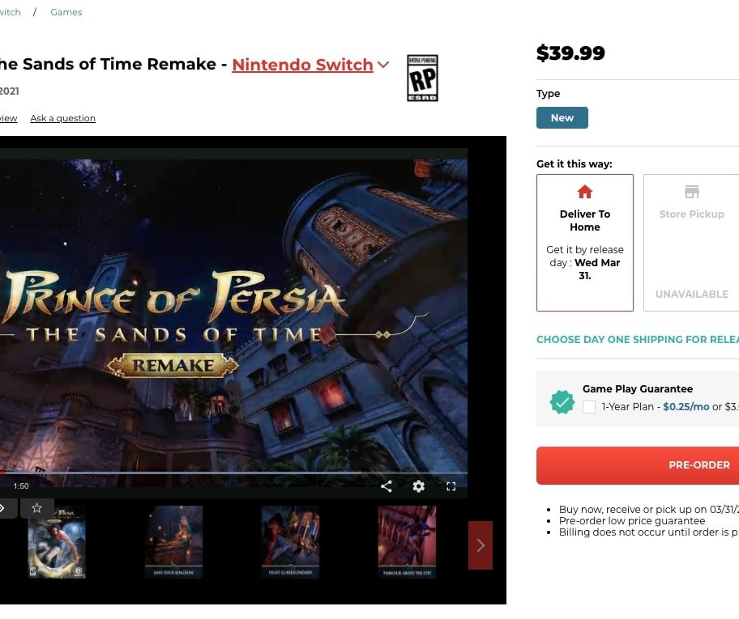Enter fullscreen video mode
Image resolution: width=739 pixels, height=619 pixels.
[451, 486]
